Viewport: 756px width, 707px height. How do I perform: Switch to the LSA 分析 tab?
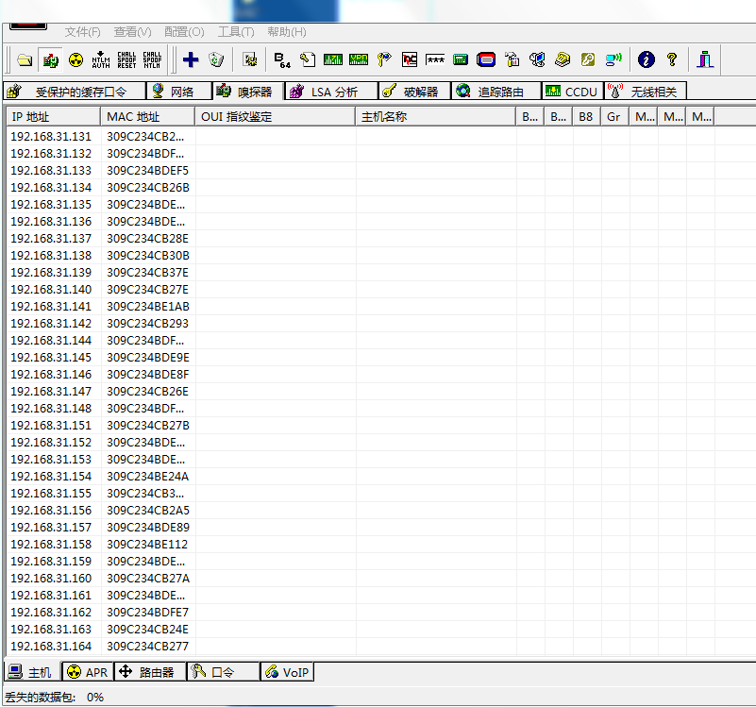click(x=331, y=92)
